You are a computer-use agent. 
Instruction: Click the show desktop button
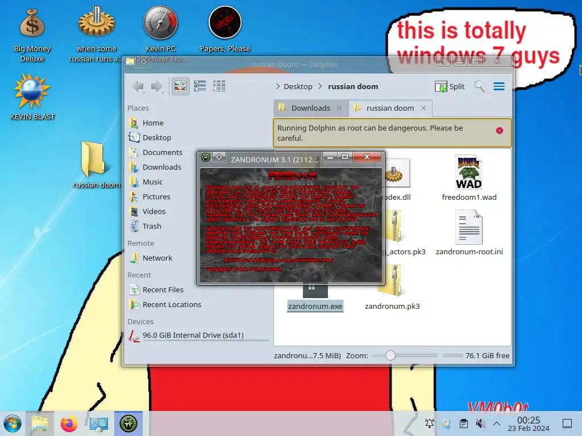point(567,424)
